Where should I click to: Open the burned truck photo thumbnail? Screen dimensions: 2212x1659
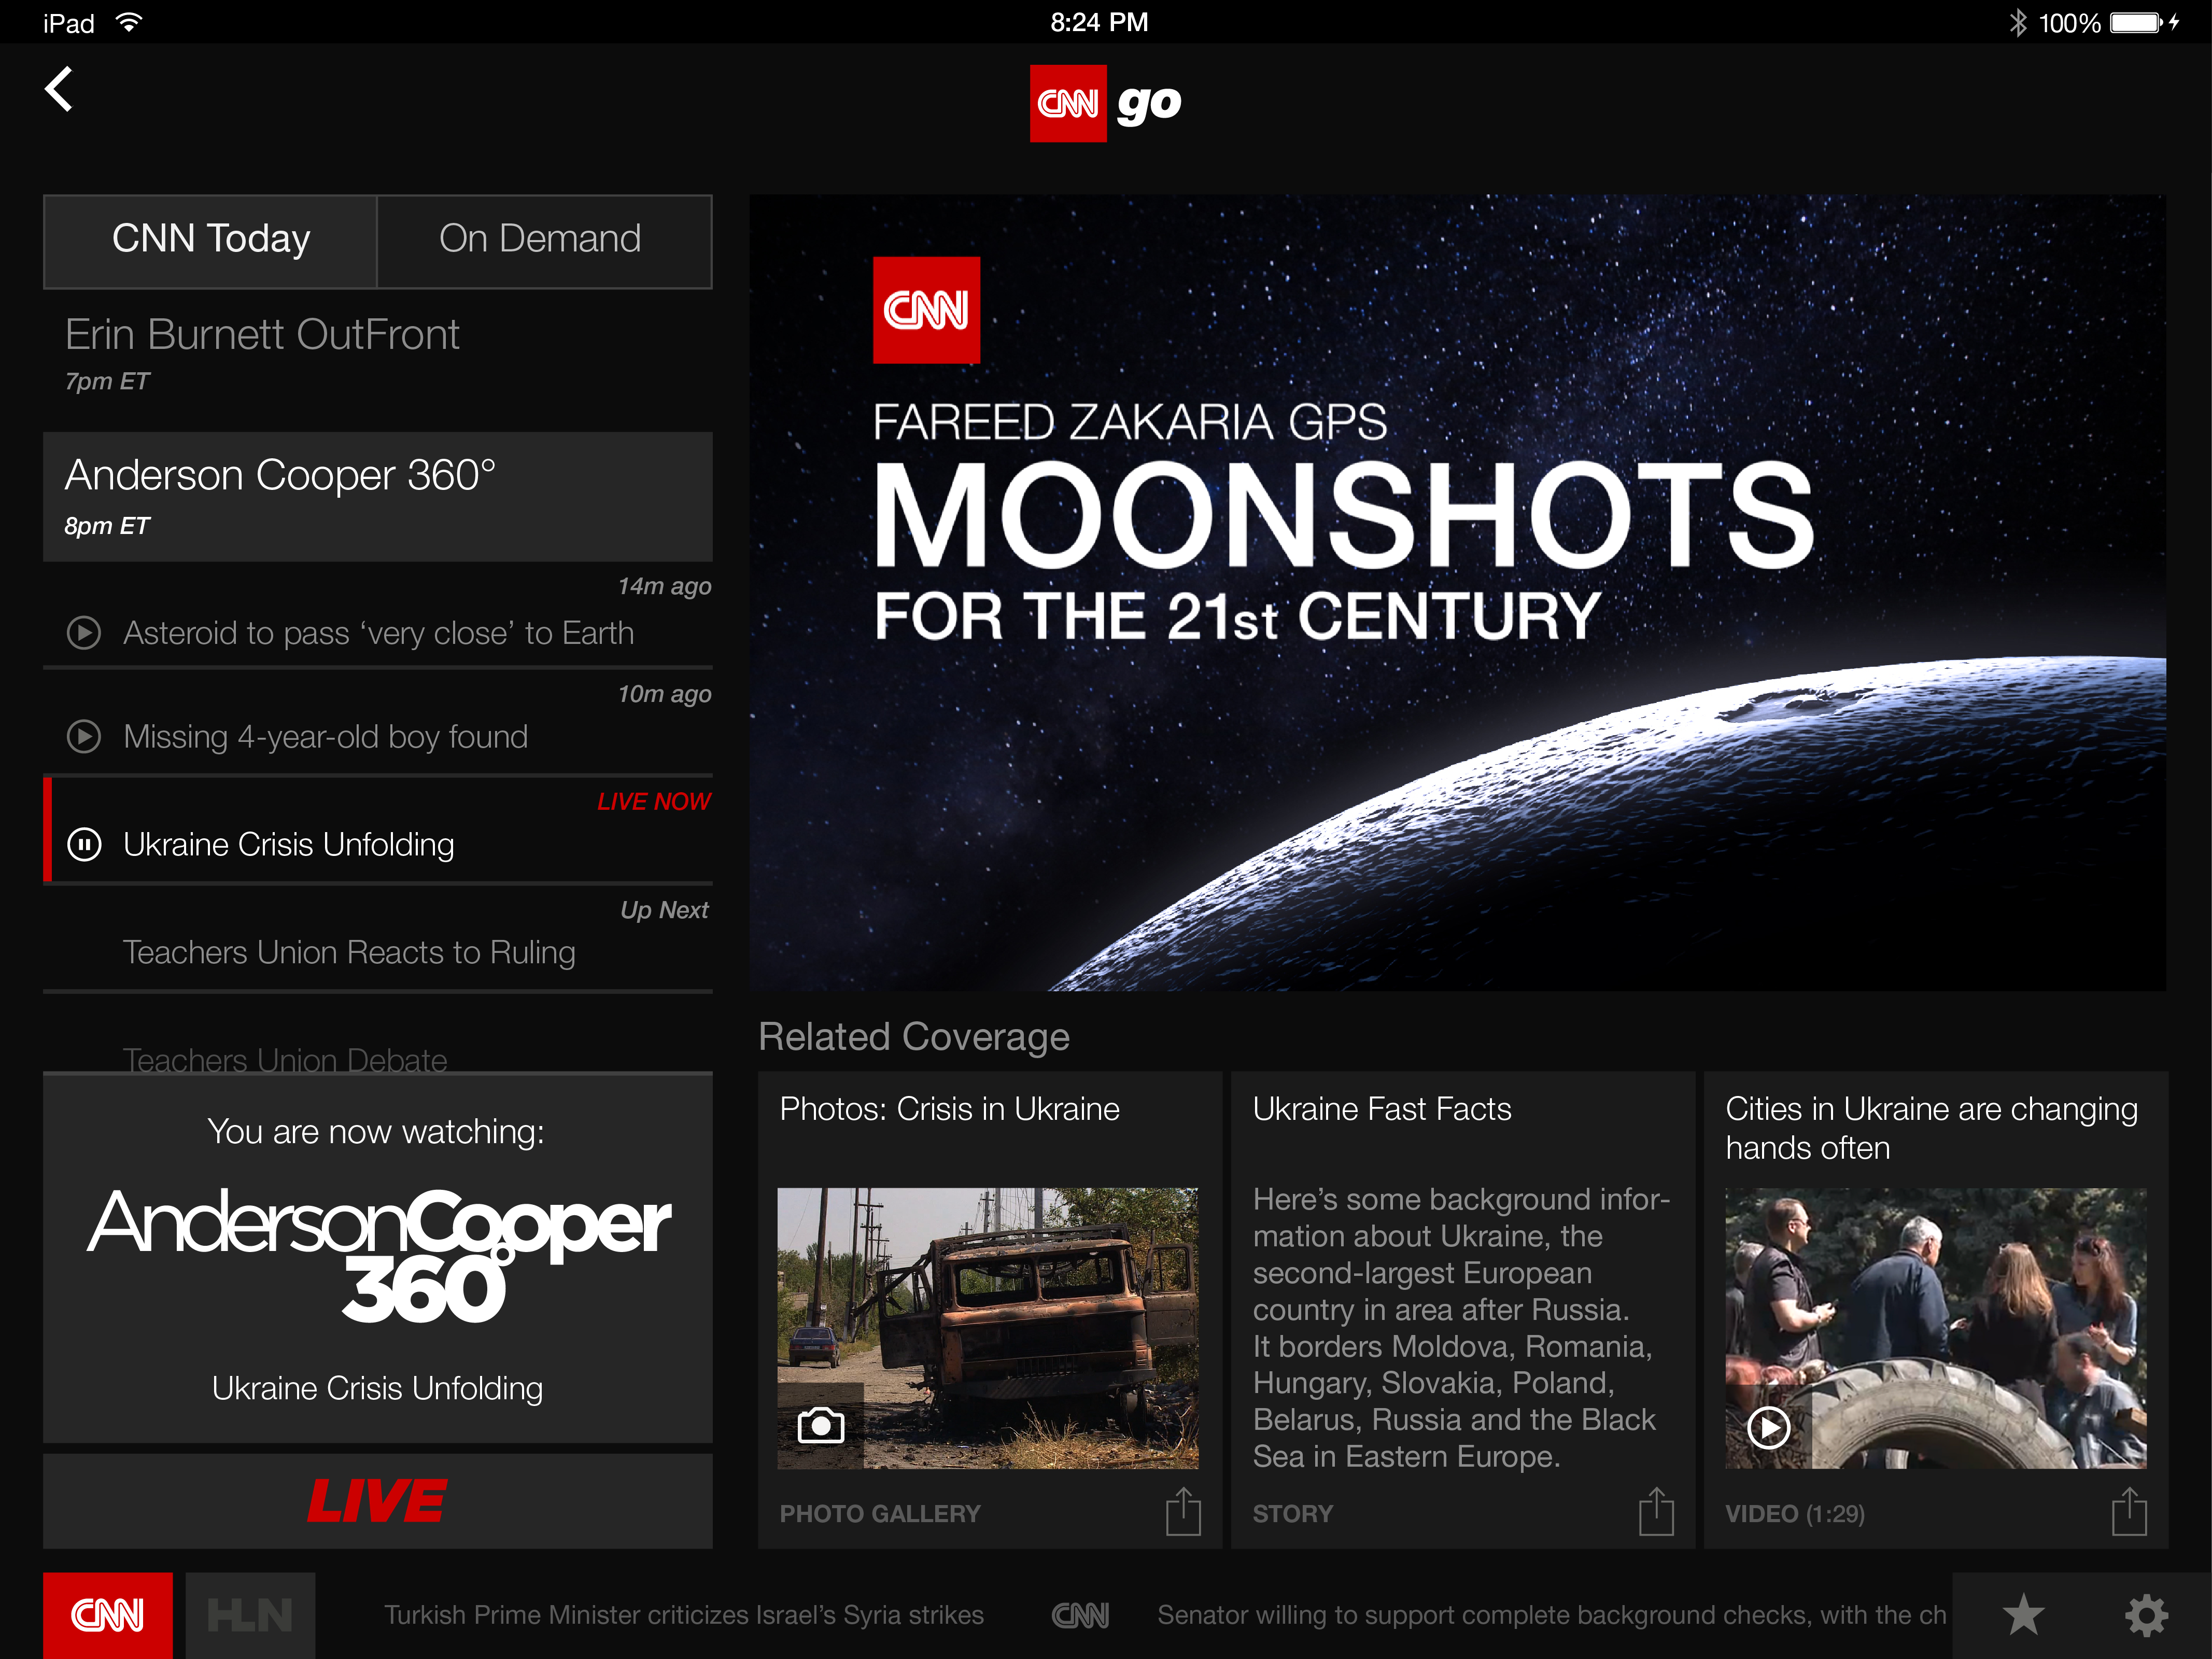click(987, 1328)
